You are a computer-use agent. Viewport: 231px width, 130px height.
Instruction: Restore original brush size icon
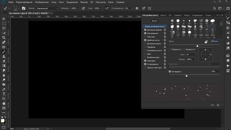click(x=206, y=42)
